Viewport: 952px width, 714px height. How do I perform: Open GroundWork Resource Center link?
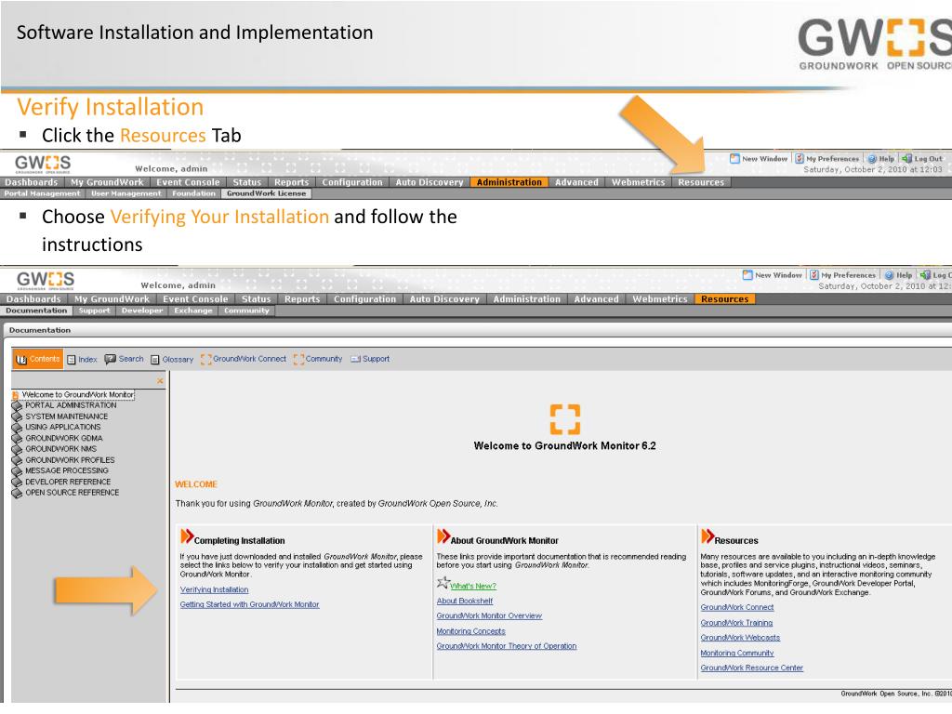tap(751, 668)
